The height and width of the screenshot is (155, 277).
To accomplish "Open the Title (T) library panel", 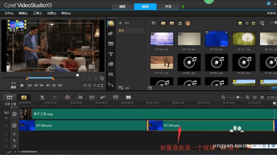I will [x=111, y=54].
